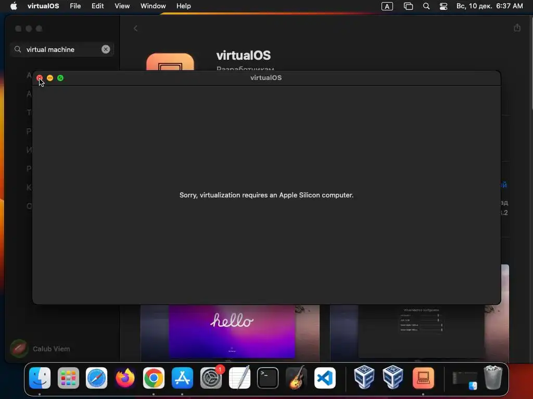Open TextEdit from the Dock
Viewport: 533px width, 399px height.
coord(239,378)
